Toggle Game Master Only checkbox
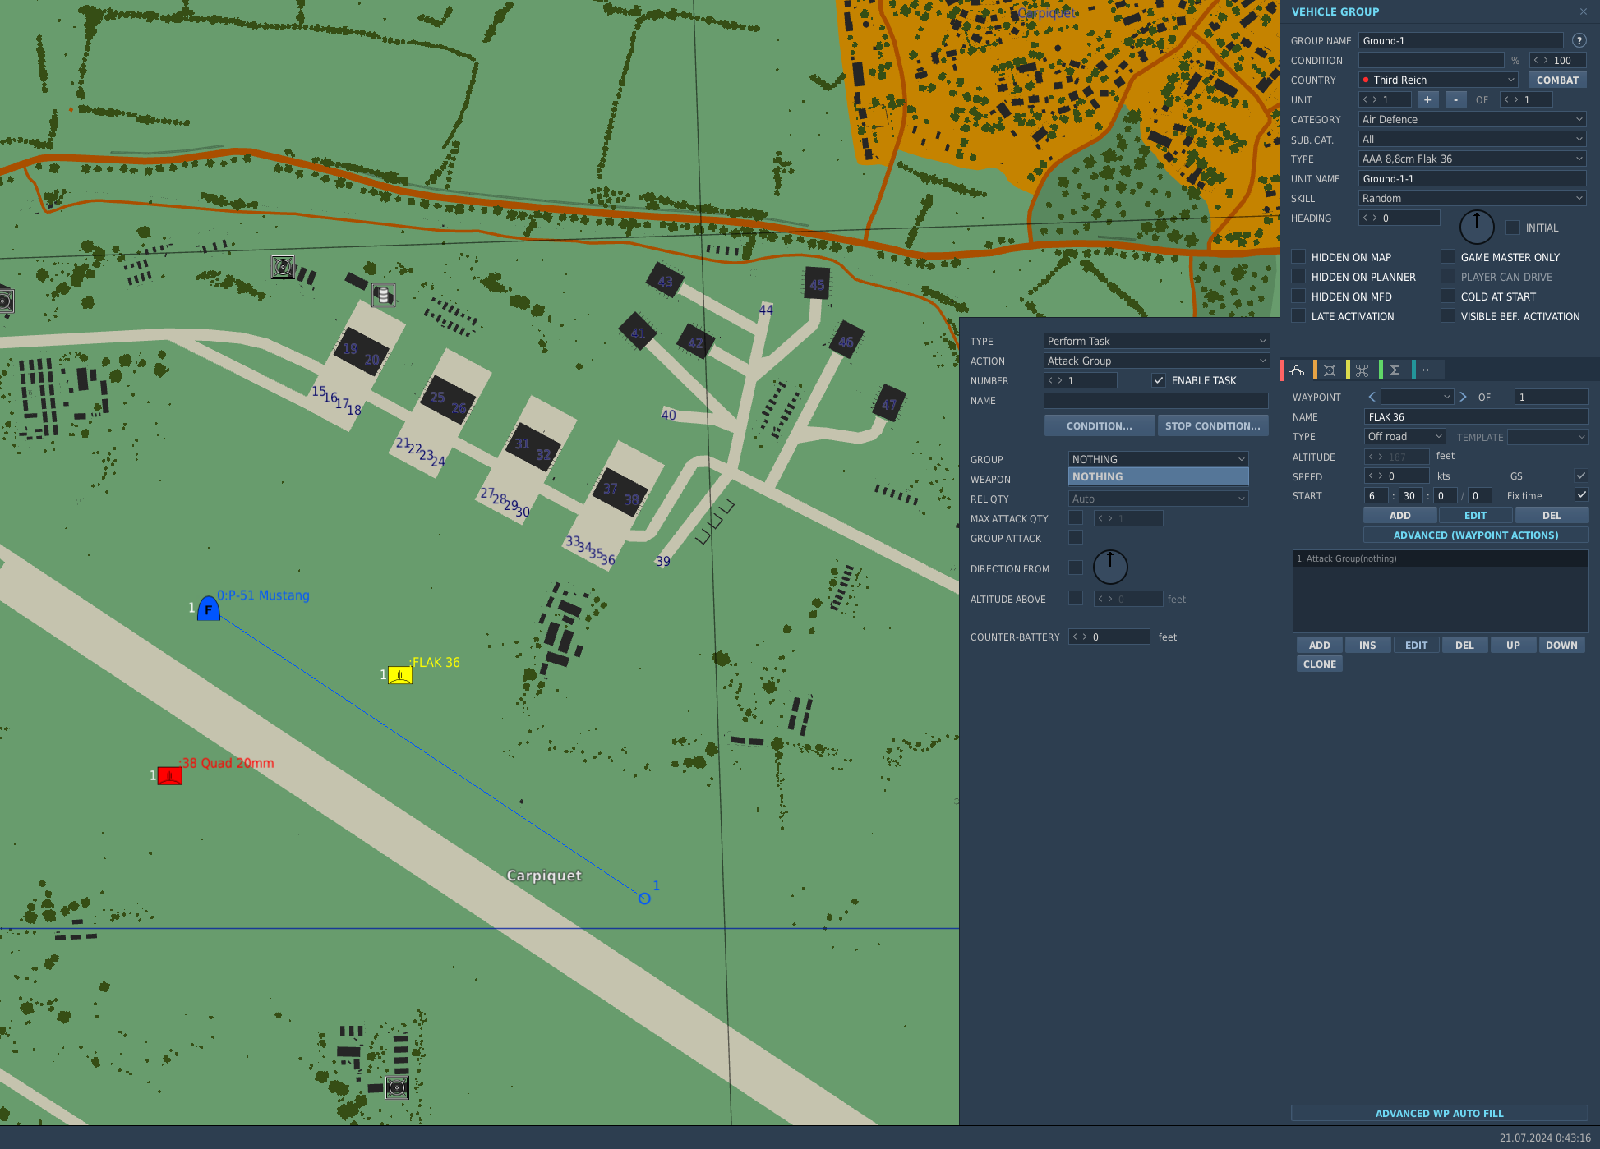The height and width of the screenshot is (1149, 1600). [1448, 257]
